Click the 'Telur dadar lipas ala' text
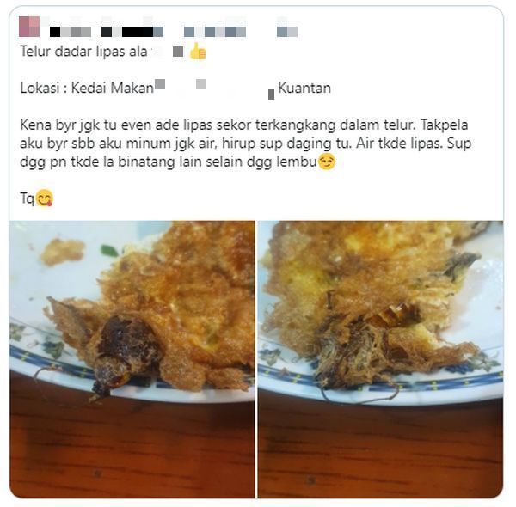 click(83, 52)
